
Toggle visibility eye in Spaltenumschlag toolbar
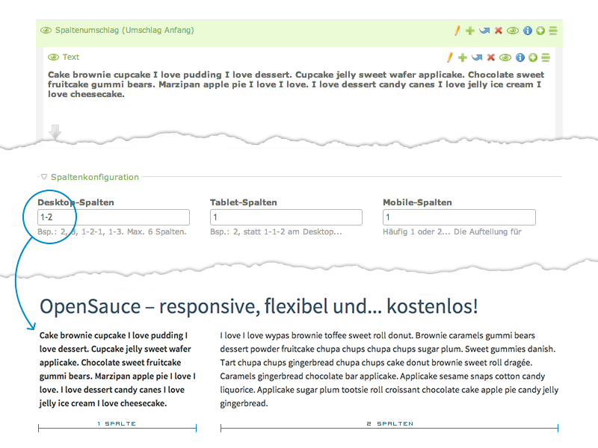point(512,31)
